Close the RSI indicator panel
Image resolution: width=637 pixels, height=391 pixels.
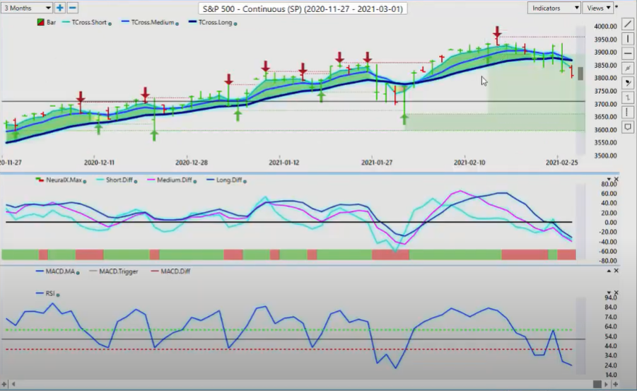point(616,293)
